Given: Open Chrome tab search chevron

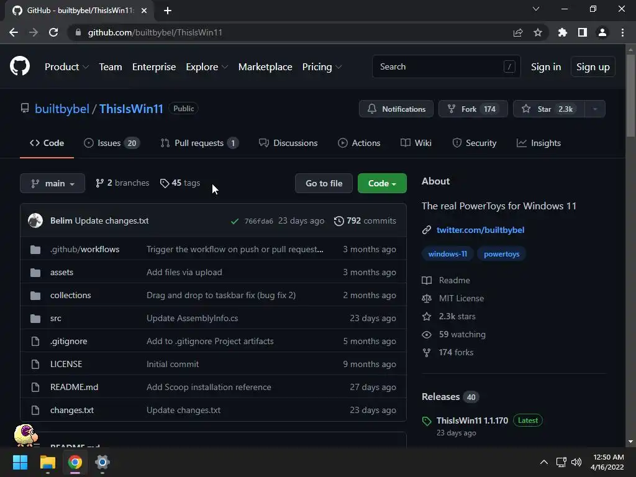Looking at the screenshot, I should (536, 9).
